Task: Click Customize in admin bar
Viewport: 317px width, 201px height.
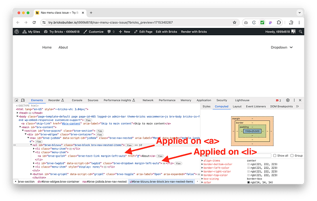Action: (x=94, y=32)
